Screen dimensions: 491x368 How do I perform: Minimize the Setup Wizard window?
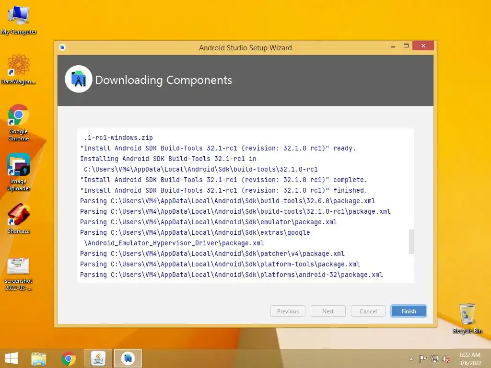point(393,46)
